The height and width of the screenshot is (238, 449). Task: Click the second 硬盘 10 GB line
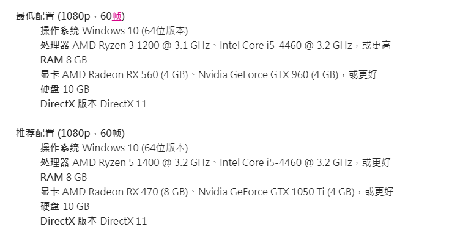coord(65,206)
